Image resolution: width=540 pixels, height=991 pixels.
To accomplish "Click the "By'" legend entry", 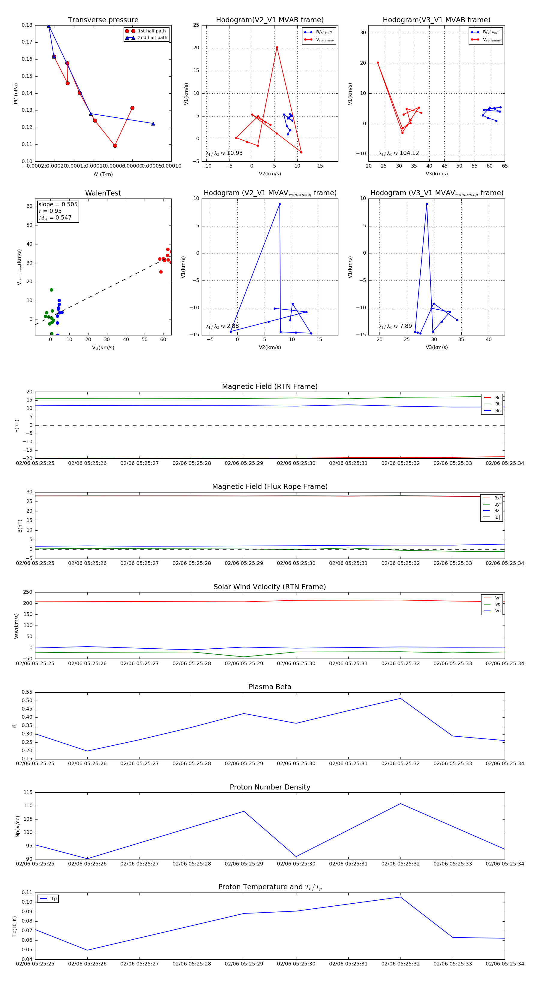I will pos(492,504).
